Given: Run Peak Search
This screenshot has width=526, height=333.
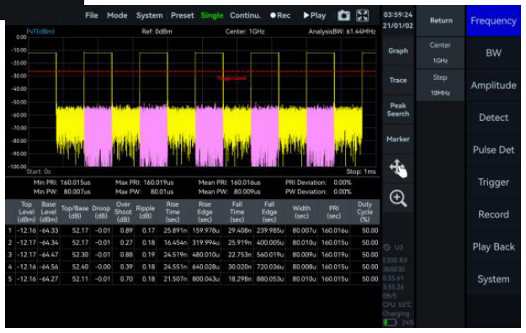Looking at the screenshot, I should pyautogui.click(x=398, y=109).
